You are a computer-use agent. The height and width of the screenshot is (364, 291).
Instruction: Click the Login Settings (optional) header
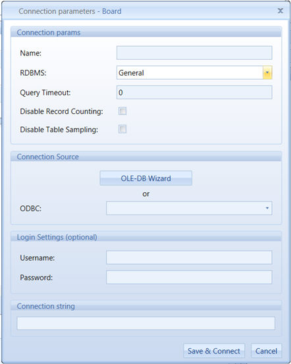tap(57, 237)
